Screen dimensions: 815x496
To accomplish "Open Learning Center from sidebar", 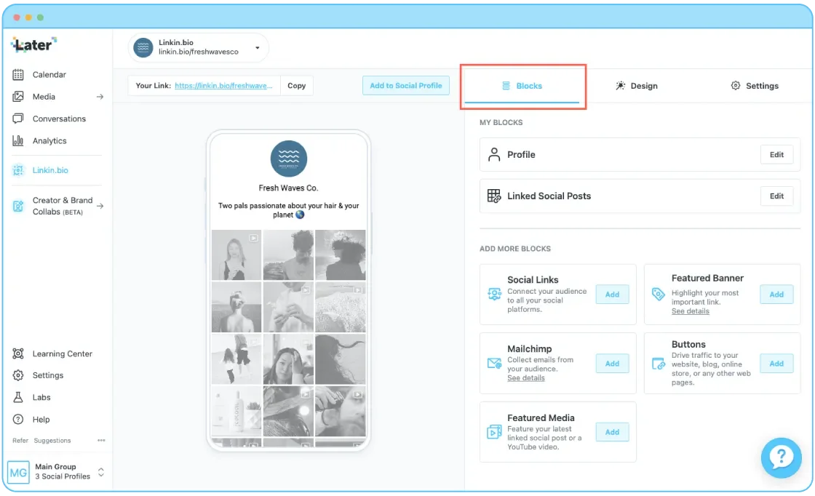I will (x=63, y=353).
